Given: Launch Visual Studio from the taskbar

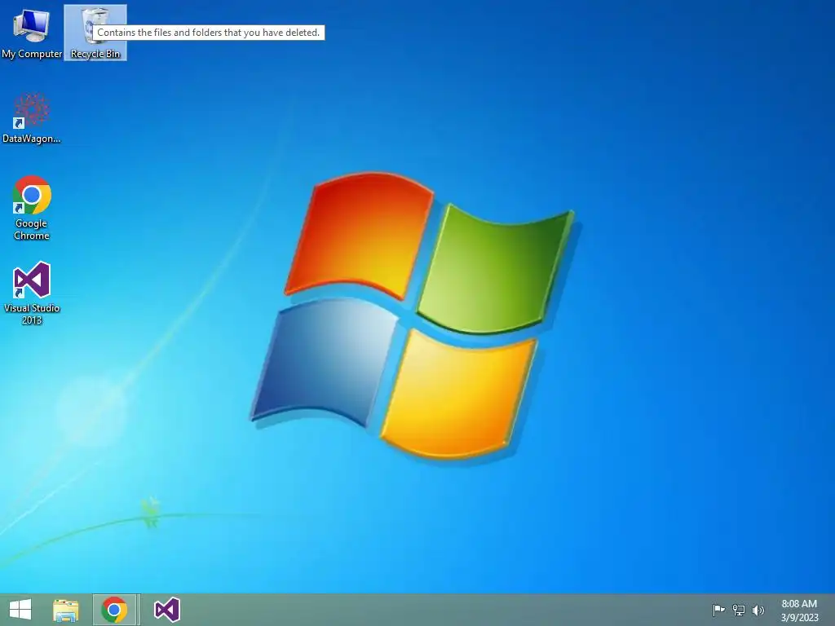Looking at the screenshot, I should click(x=166, y=610).
